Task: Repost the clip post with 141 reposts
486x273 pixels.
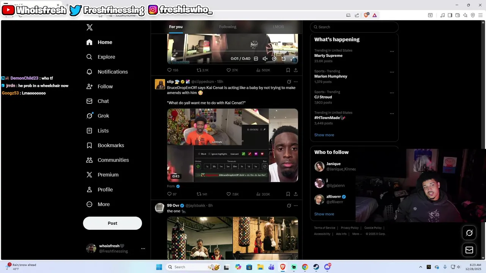Action: coord(202,194)
